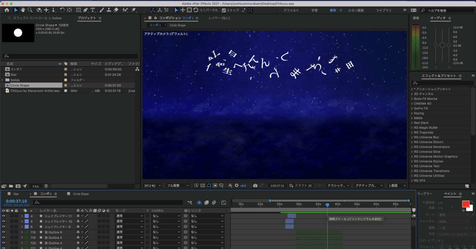Lock the シェイプレイヤー 9 layer
The image size is (476, 249).
click(x=16, y=226)
